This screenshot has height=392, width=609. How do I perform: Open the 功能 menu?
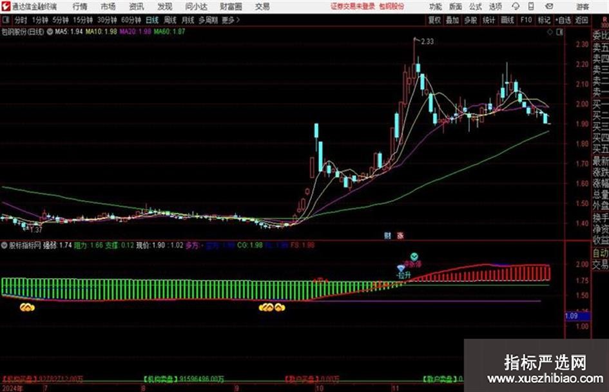pos(436,6)
